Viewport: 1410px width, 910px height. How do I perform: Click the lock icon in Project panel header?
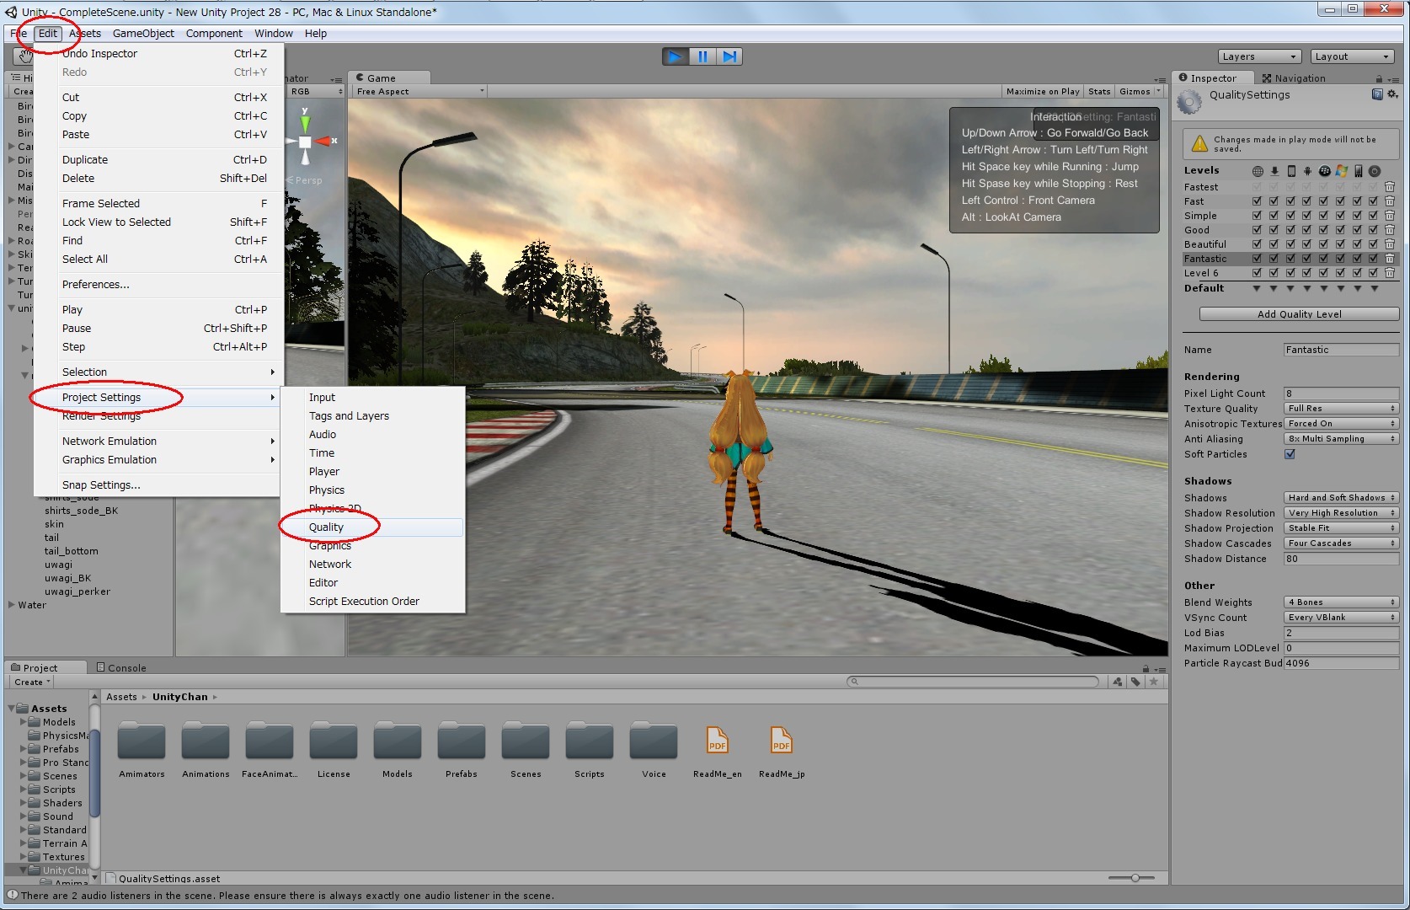point(1146,668)
